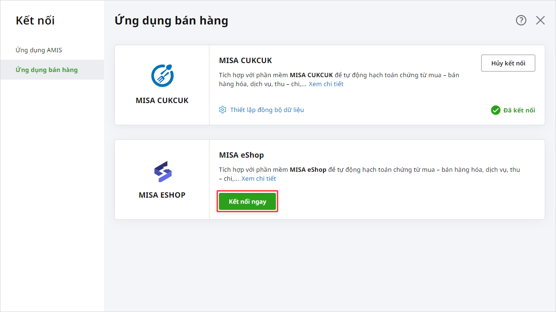Click the green connected checkmark icon

495,110
